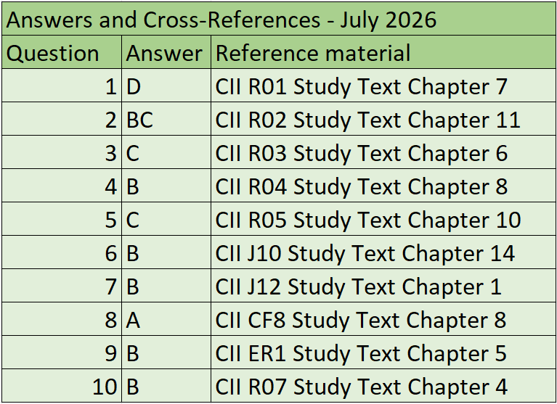Select the 'Answer' header cell
This screenshot has height=404, width=557.
[166, 52]
